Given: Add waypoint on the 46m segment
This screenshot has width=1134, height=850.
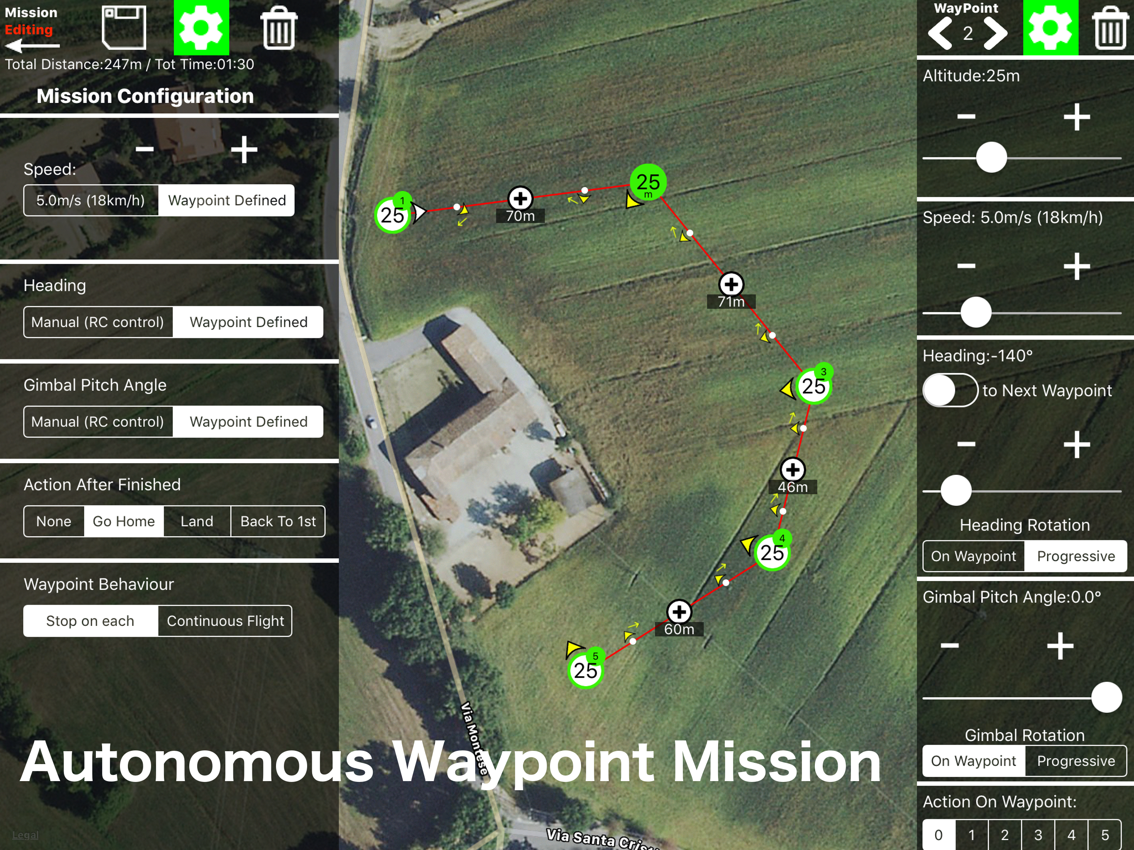Looking at the screenshot, I should pos(792,469).
